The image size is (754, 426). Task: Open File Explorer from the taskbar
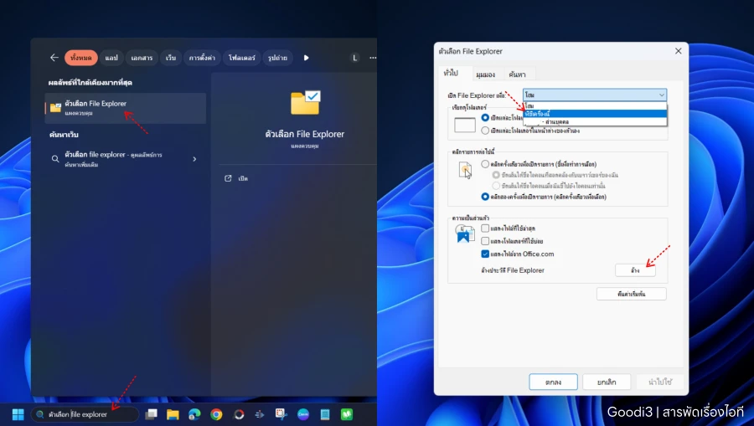point(173,414)
